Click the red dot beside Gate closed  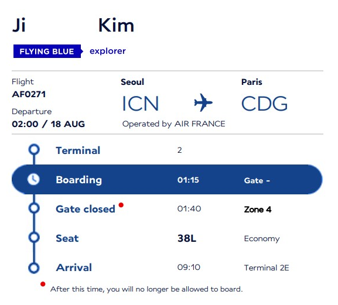point(121,205)
